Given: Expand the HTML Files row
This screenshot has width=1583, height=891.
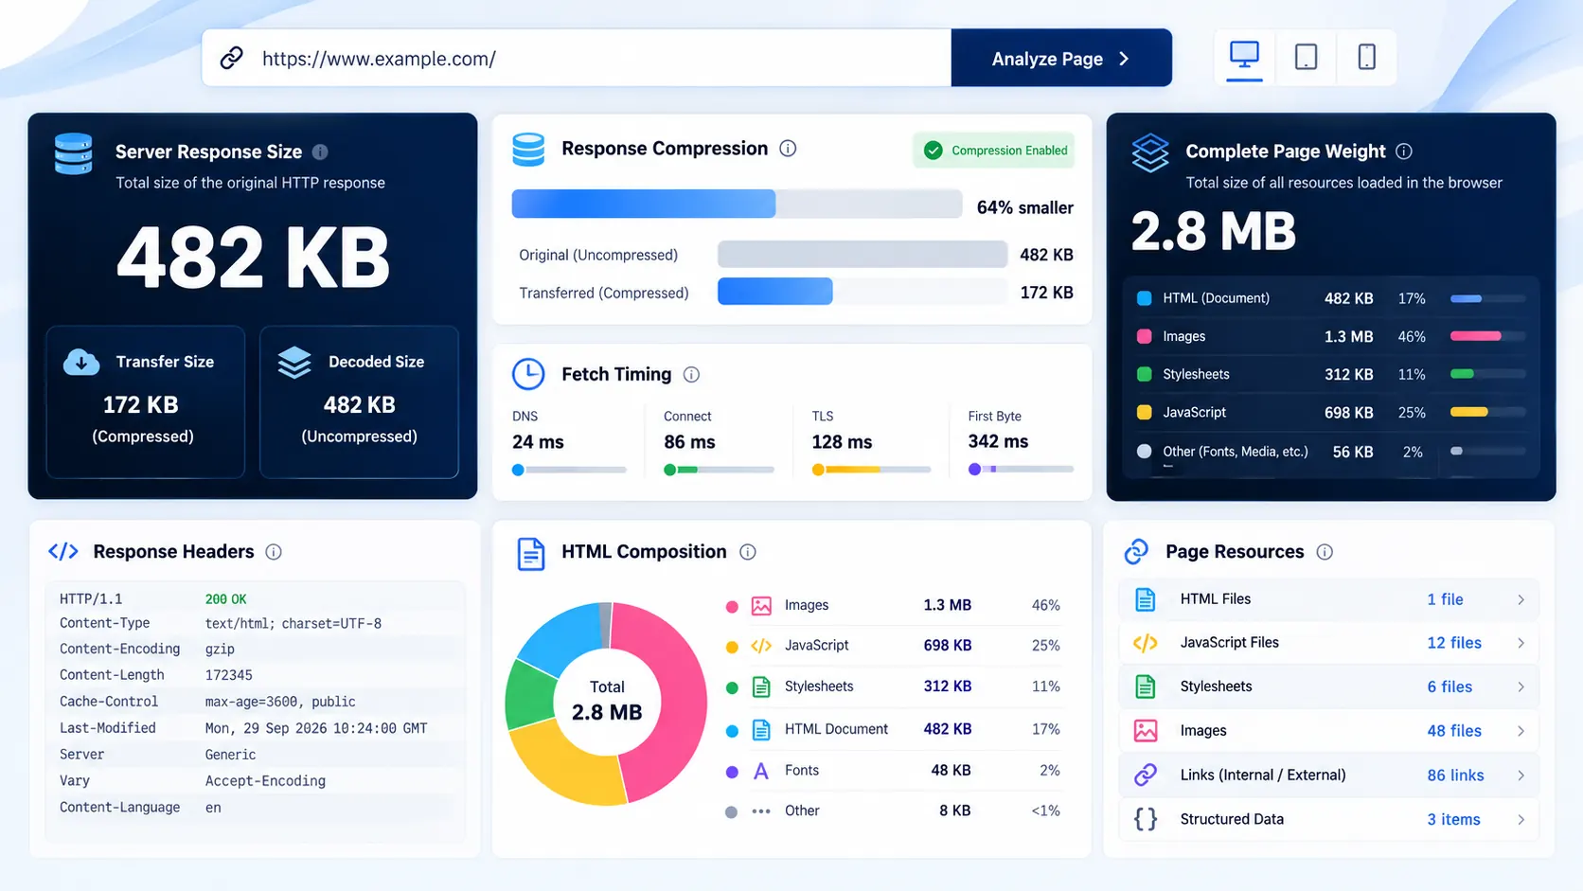Looking at the screenshot, I should [x=1329, y=599].
